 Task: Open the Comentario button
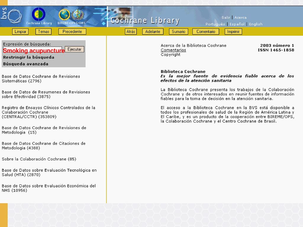click(206, 31)
